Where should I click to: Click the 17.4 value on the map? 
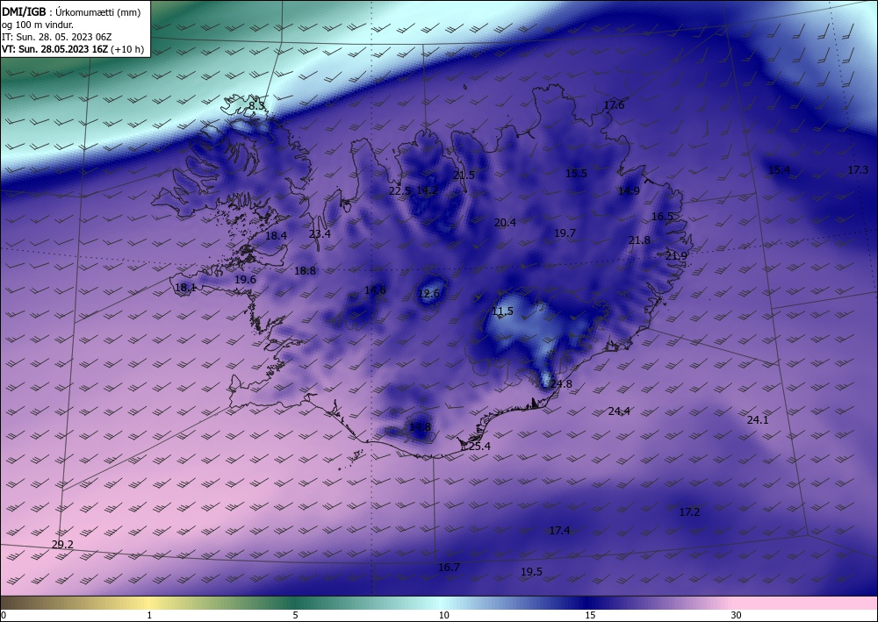pos(559,530)
